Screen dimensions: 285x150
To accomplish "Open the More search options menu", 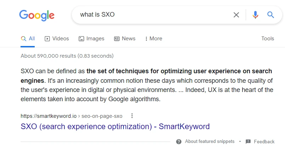I will [x=154, y=39].
